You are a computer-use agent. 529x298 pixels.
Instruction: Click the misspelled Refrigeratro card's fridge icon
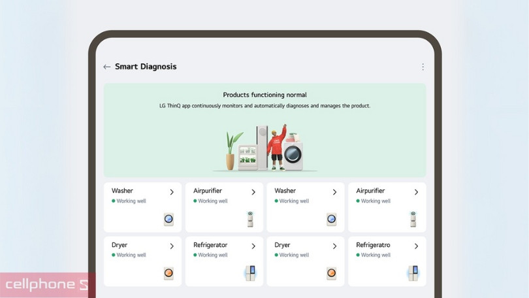pos(413,273)
